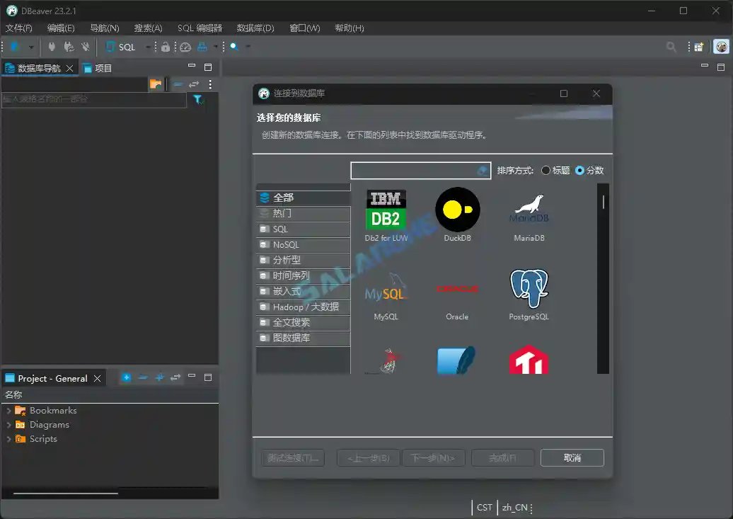Screen dimensions: 733x519
Task: Open the 数据库(D) menu
Action: tap(255, 28)
